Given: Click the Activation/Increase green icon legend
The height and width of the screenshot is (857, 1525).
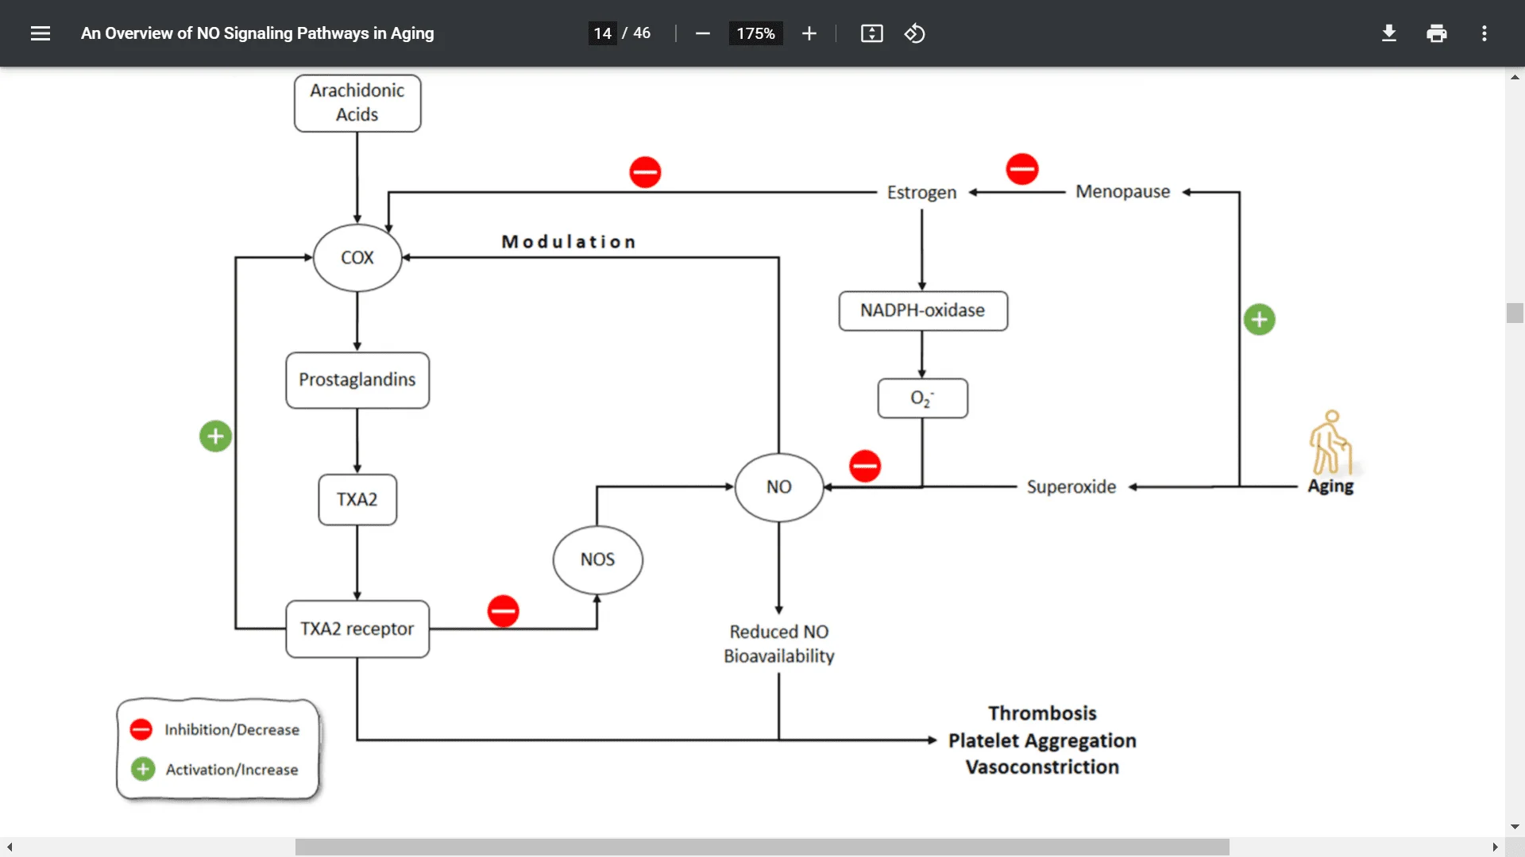Looking at the screenshot, I should (144, 767).
